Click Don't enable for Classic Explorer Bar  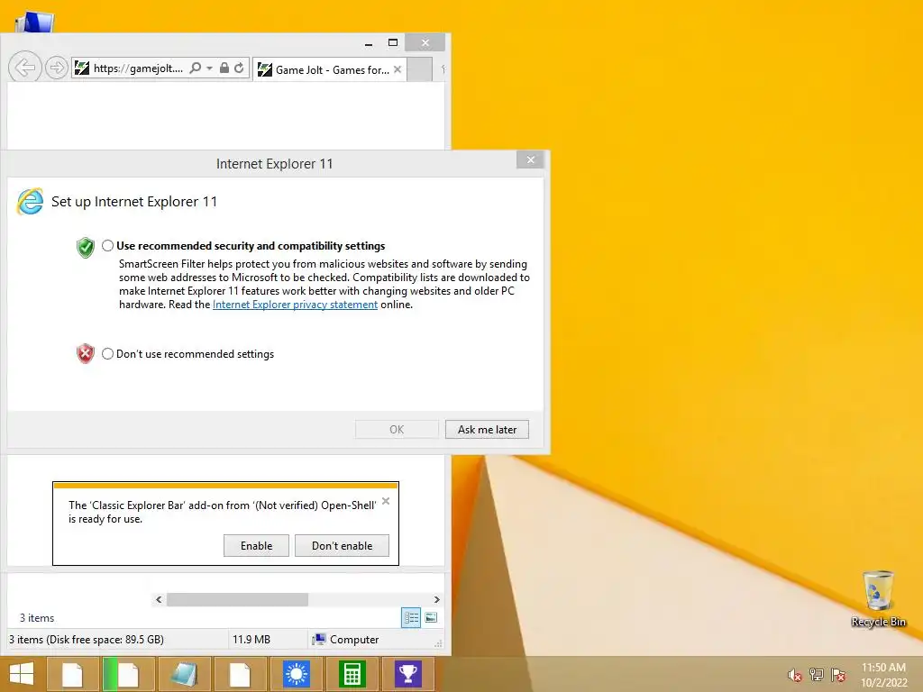pyautogui.click(x=342, y=545)
